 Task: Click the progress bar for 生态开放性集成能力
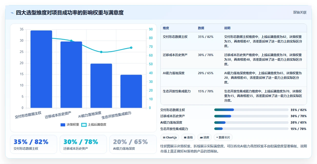pos(251,129)
